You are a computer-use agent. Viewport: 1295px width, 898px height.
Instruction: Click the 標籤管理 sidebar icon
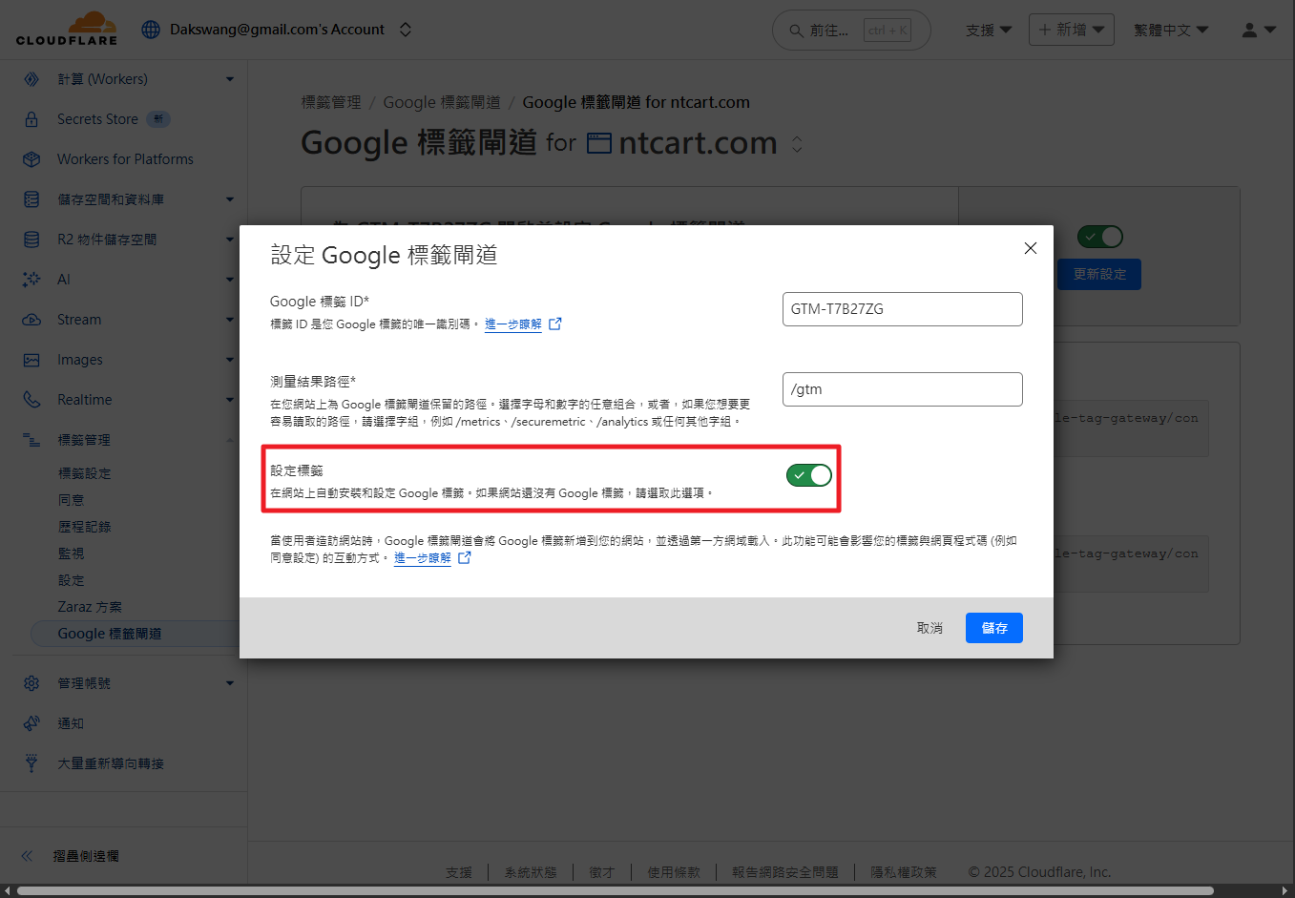(x=31, y=440)
